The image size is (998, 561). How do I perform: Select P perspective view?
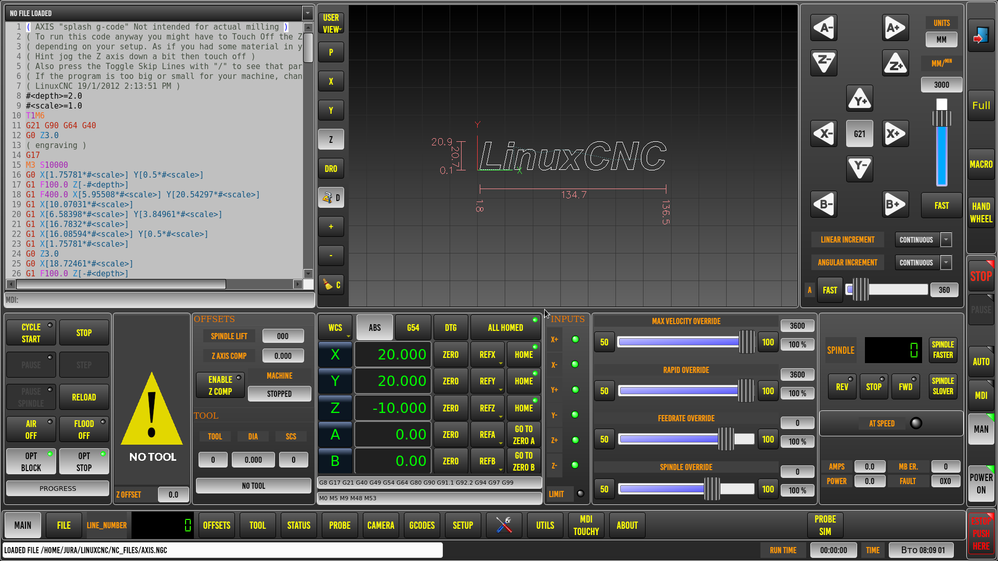[331, 52]
